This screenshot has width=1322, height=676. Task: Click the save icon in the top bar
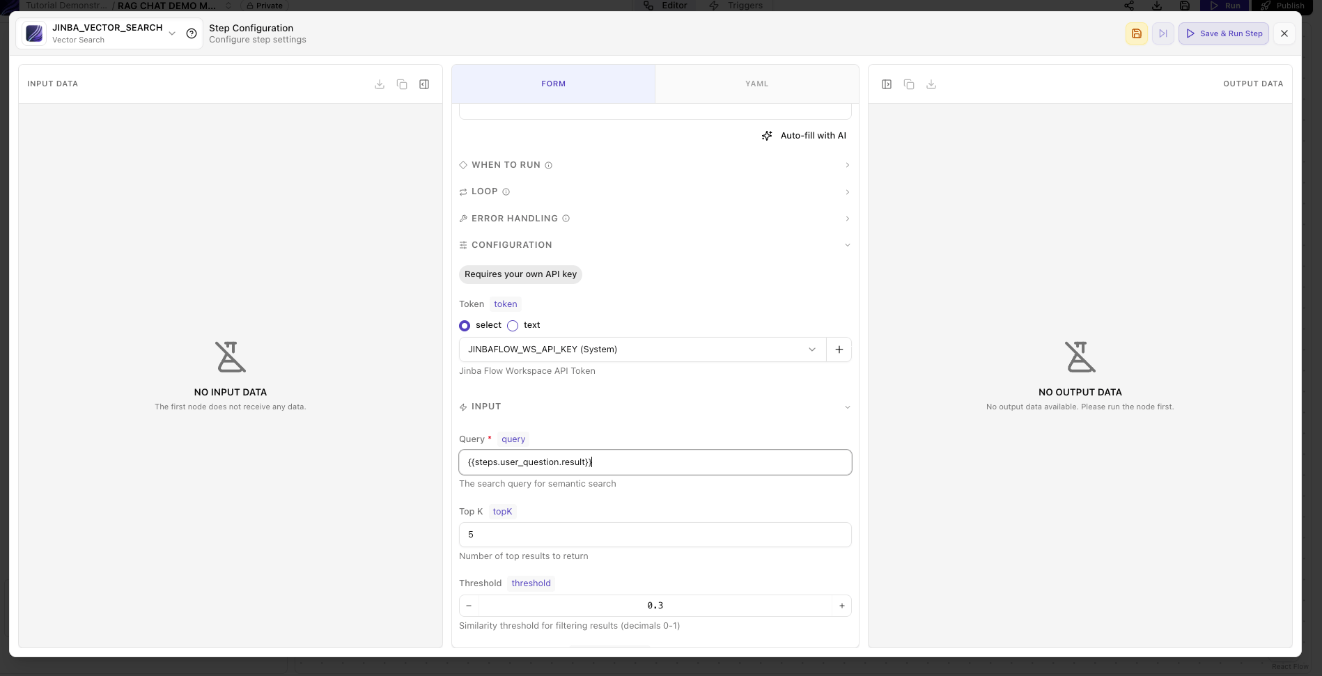pos(1185,6)
